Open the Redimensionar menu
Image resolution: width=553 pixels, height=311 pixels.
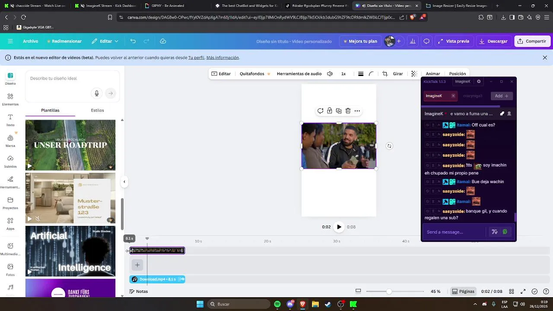64,41
